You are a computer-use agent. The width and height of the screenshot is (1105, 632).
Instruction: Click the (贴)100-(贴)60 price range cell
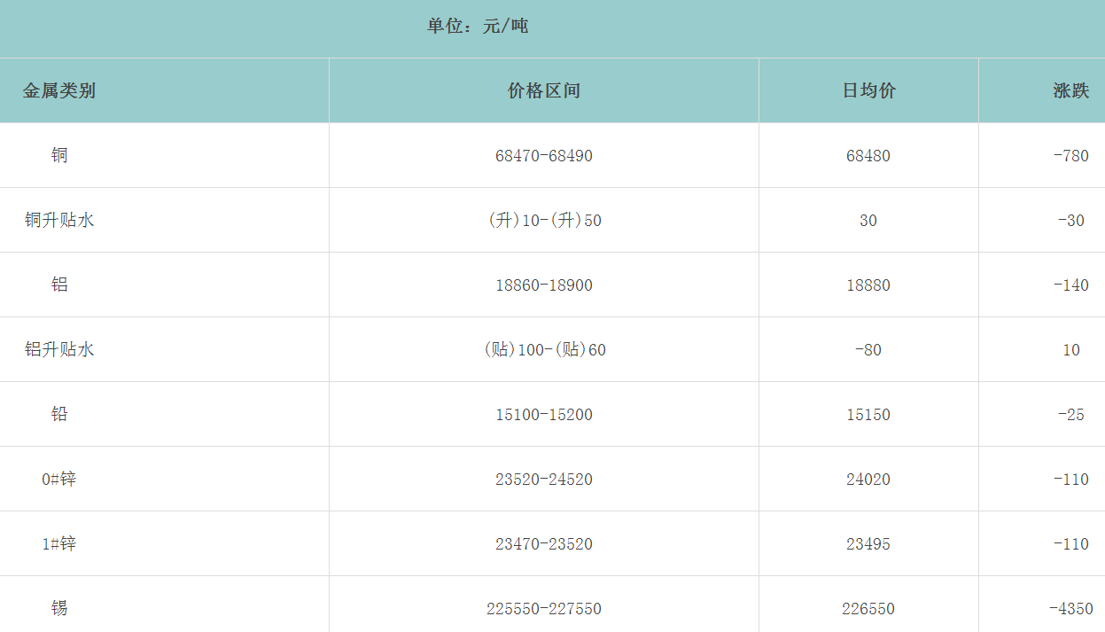click(544, 350)
